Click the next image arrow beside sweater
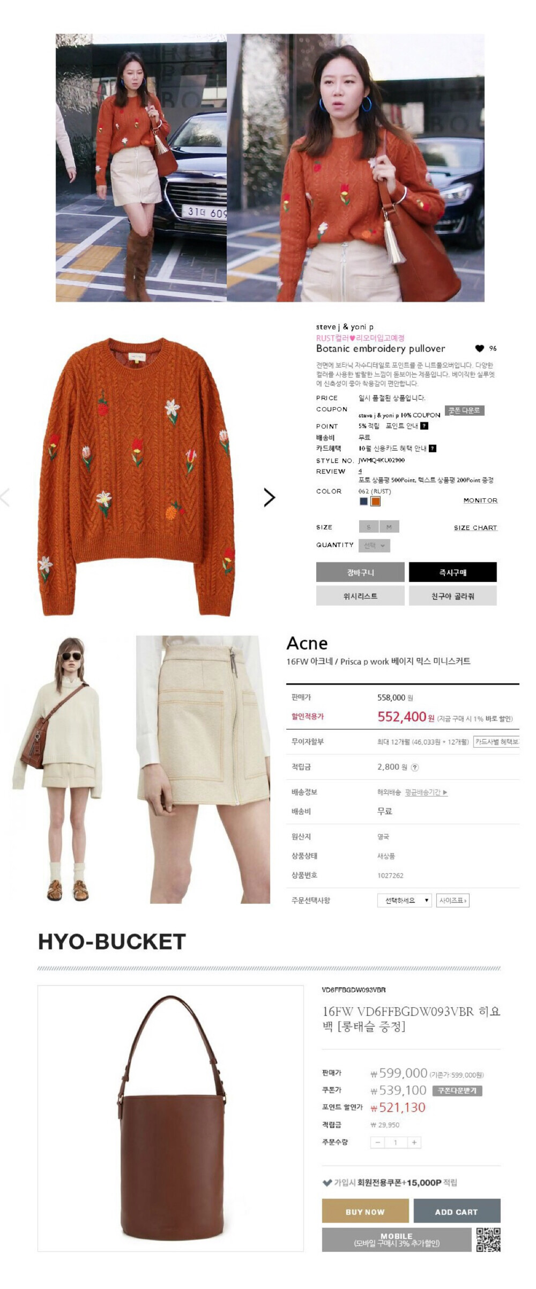 269,497
